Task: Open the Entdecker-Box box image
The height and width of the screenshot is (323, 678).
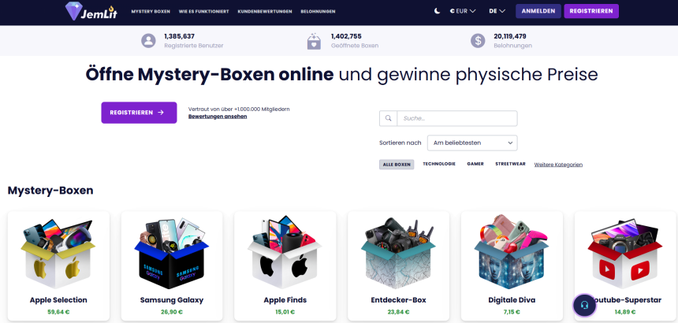Action: (x=398, y=253)
